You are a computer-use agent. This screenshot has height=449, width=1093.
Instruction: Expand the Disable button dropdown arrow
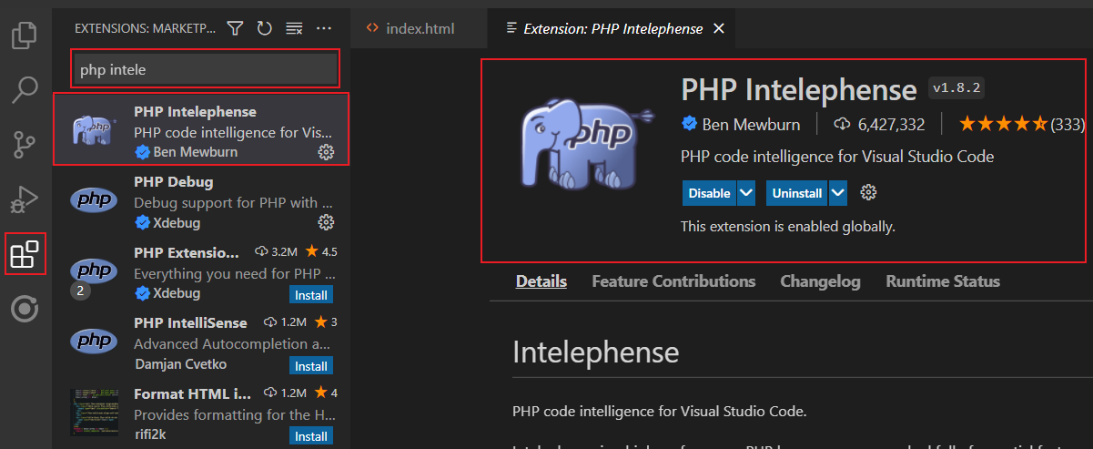(746, 192)
